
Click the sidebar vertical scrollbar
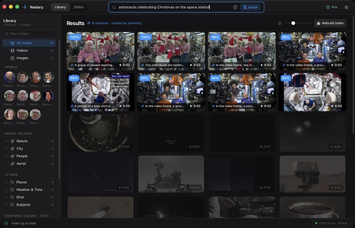pos(59,109)
